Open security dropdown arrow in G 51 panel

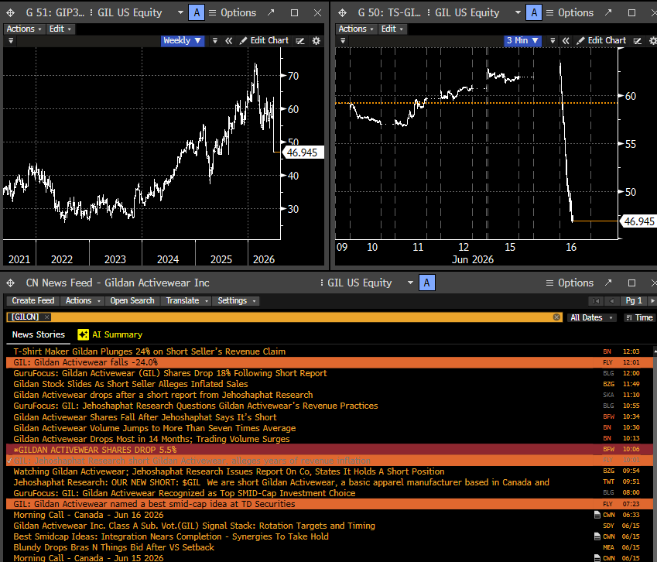pyautogui.click(x=180, y=12)
